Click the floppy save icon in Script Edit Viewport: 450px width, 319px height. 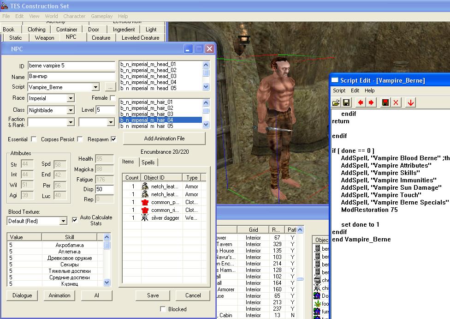tap(346, 102)
